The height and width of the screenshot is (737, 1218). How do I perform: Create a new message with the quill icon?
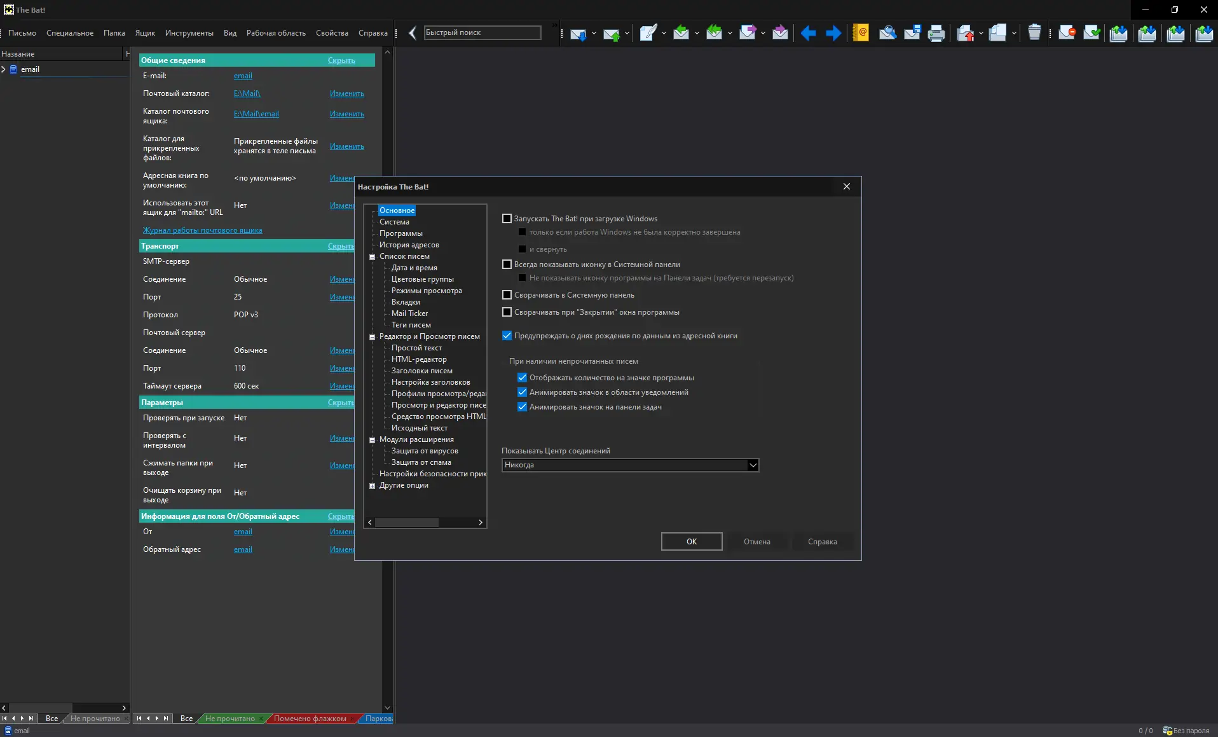point(648,33)
